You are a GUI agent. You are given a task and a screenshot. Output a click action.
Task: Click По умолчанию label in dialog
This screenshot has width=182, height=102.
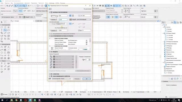click(x=87, y=9)
